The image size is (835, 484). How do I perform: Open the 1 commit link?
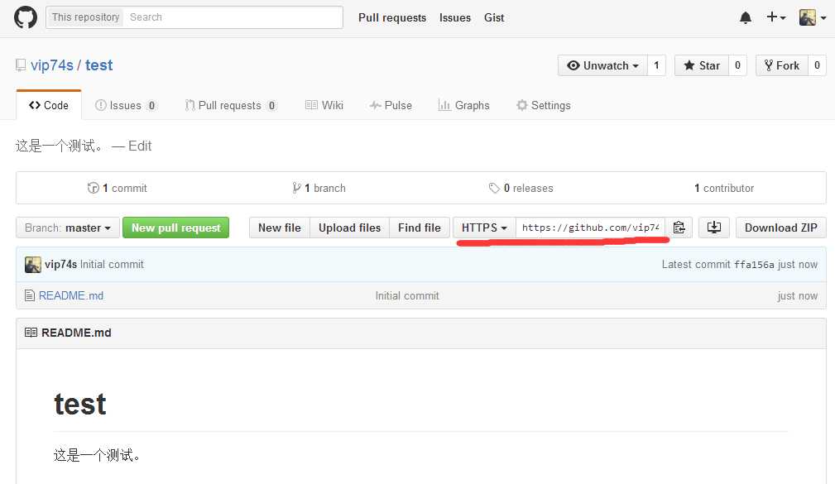pyautogui.click(x=118, y=188)
